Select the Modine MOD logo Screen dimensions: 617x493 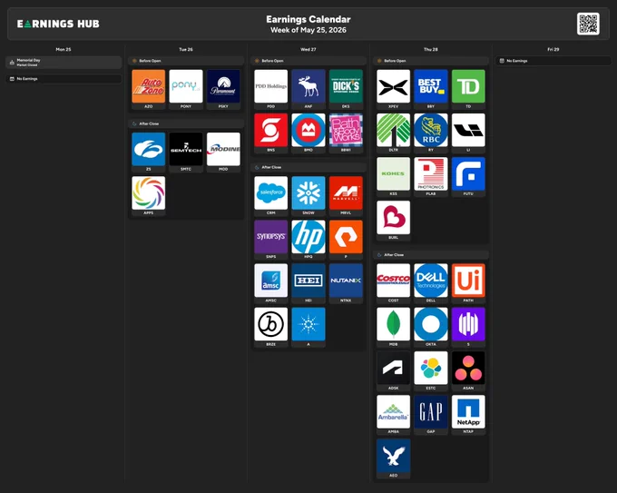click(223, 149)
